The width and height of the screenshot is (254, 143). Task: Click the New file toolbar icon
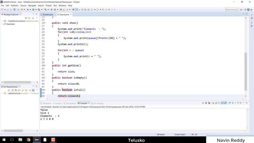coord(2,10)
